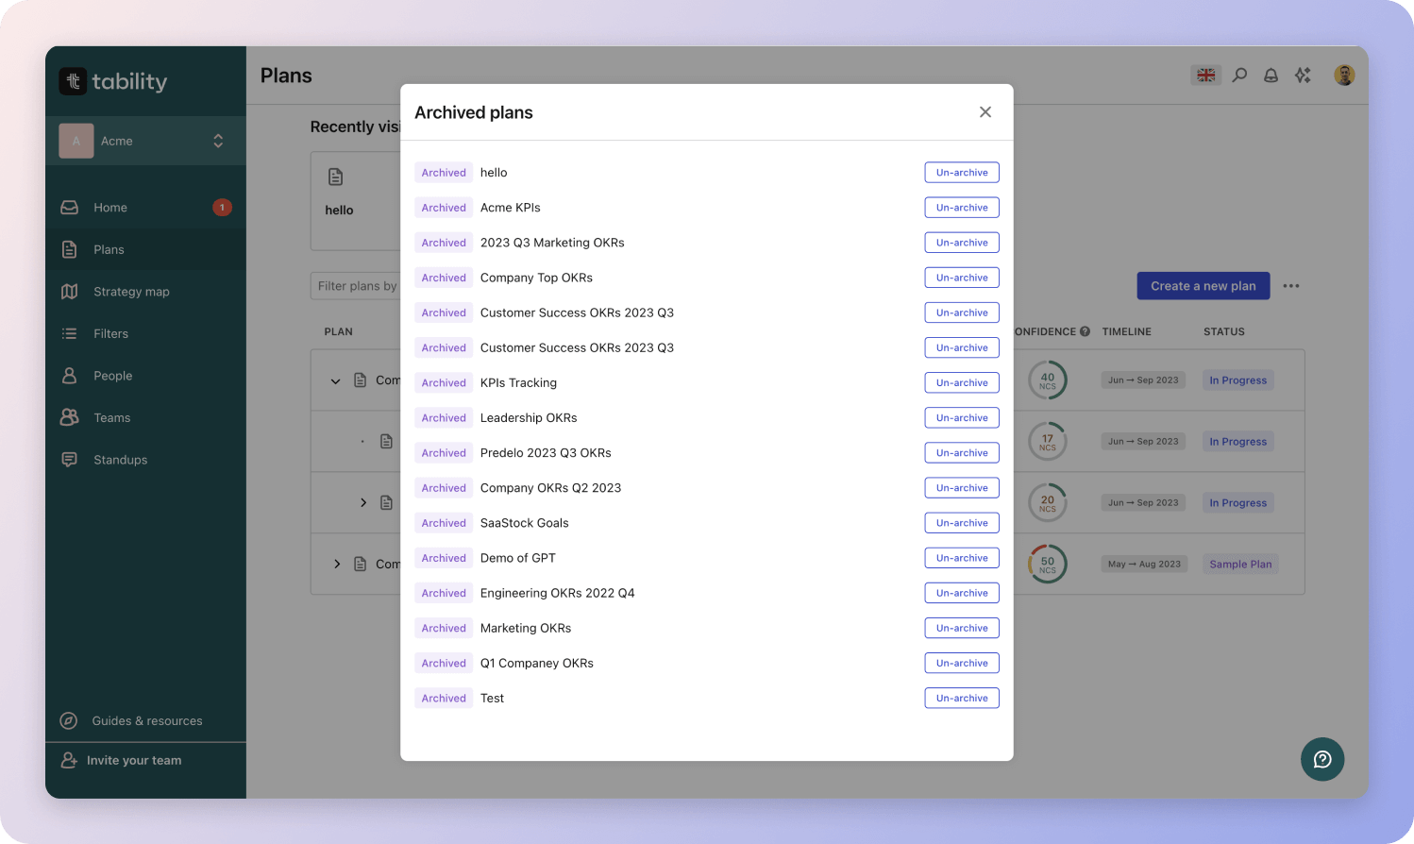
Task: Un-archive the SaaStock Goals plan
Action: tap(961, 523)
